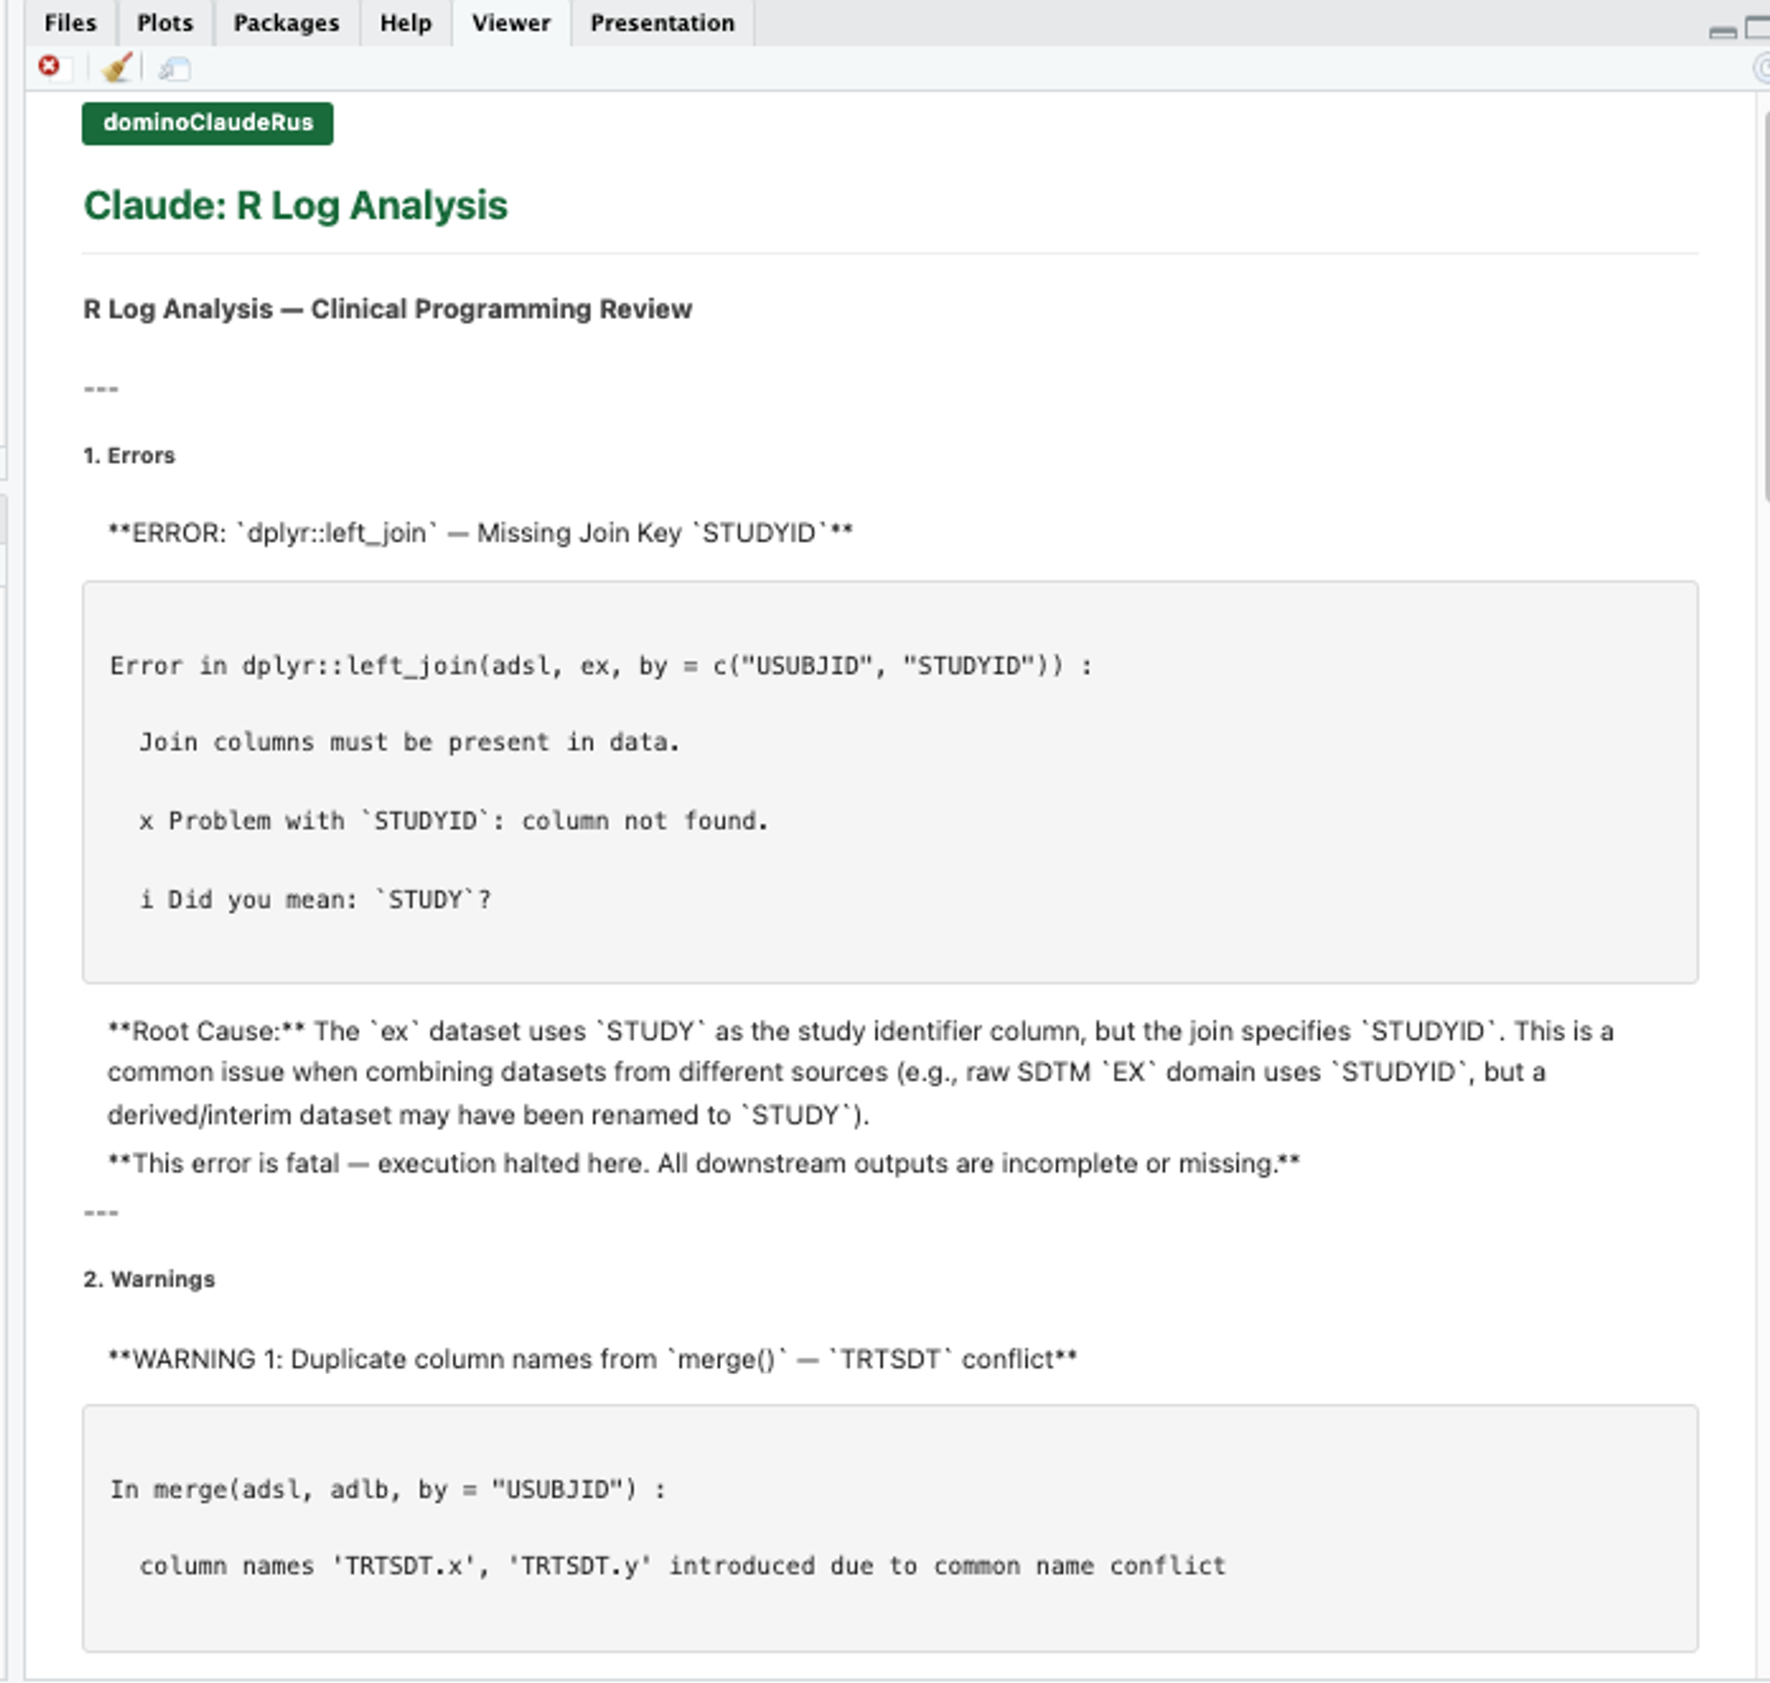Click the 'Did you mean: STUDY?' hint line

point(315,900)
